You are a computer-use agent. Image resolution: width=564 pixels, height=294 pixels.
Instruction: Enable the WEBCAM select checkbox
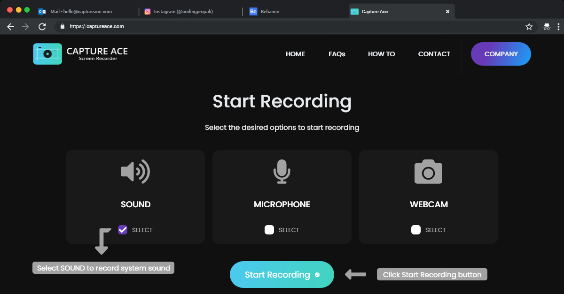coord(416,230)
